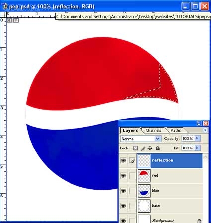Close the Layers palette window
Screen dimensions: 211x223
tap(206, 123)
